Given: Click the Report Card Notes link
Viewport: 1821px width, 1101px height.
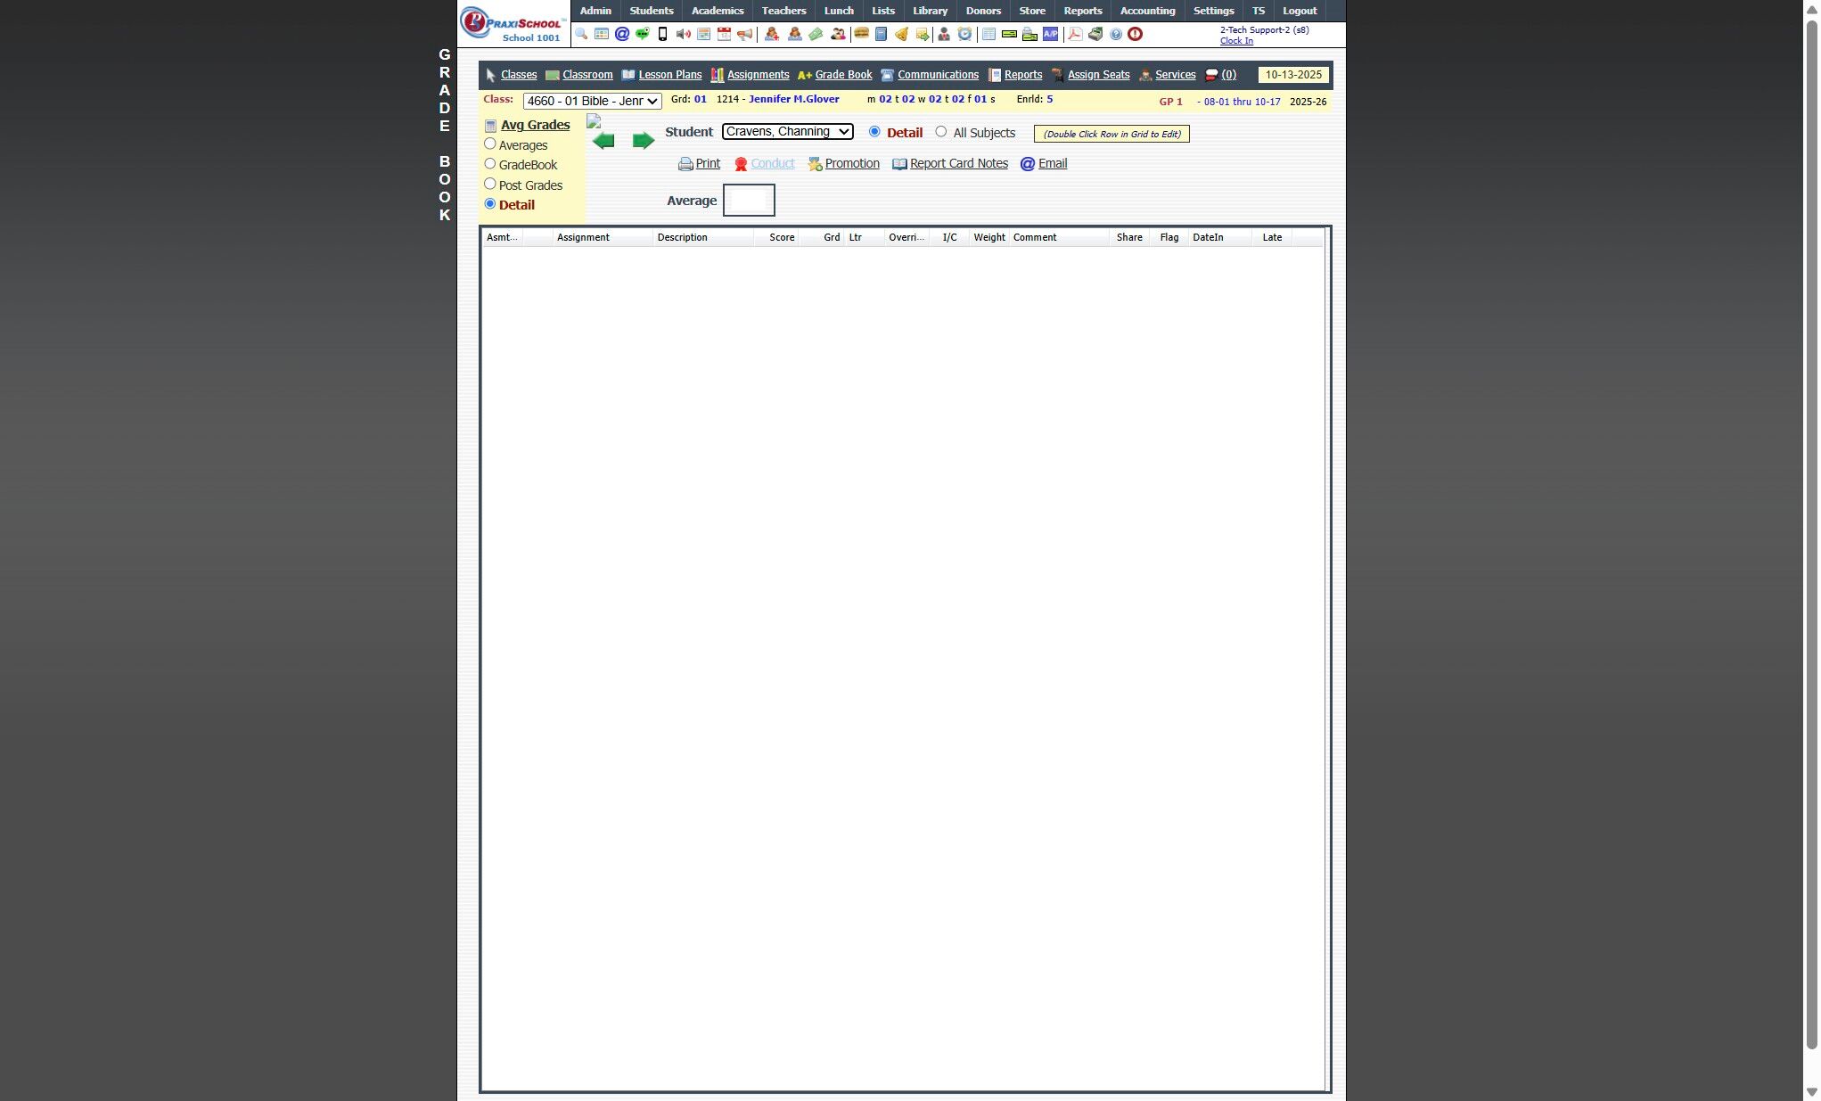Looking at the screenshot, I should pyautogui.click(x=958, y=163).
